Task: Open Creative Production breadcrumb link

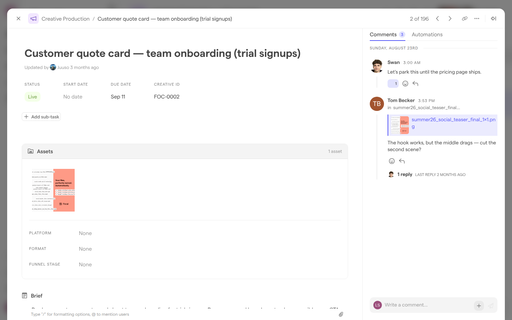Action: coord(65,19)
